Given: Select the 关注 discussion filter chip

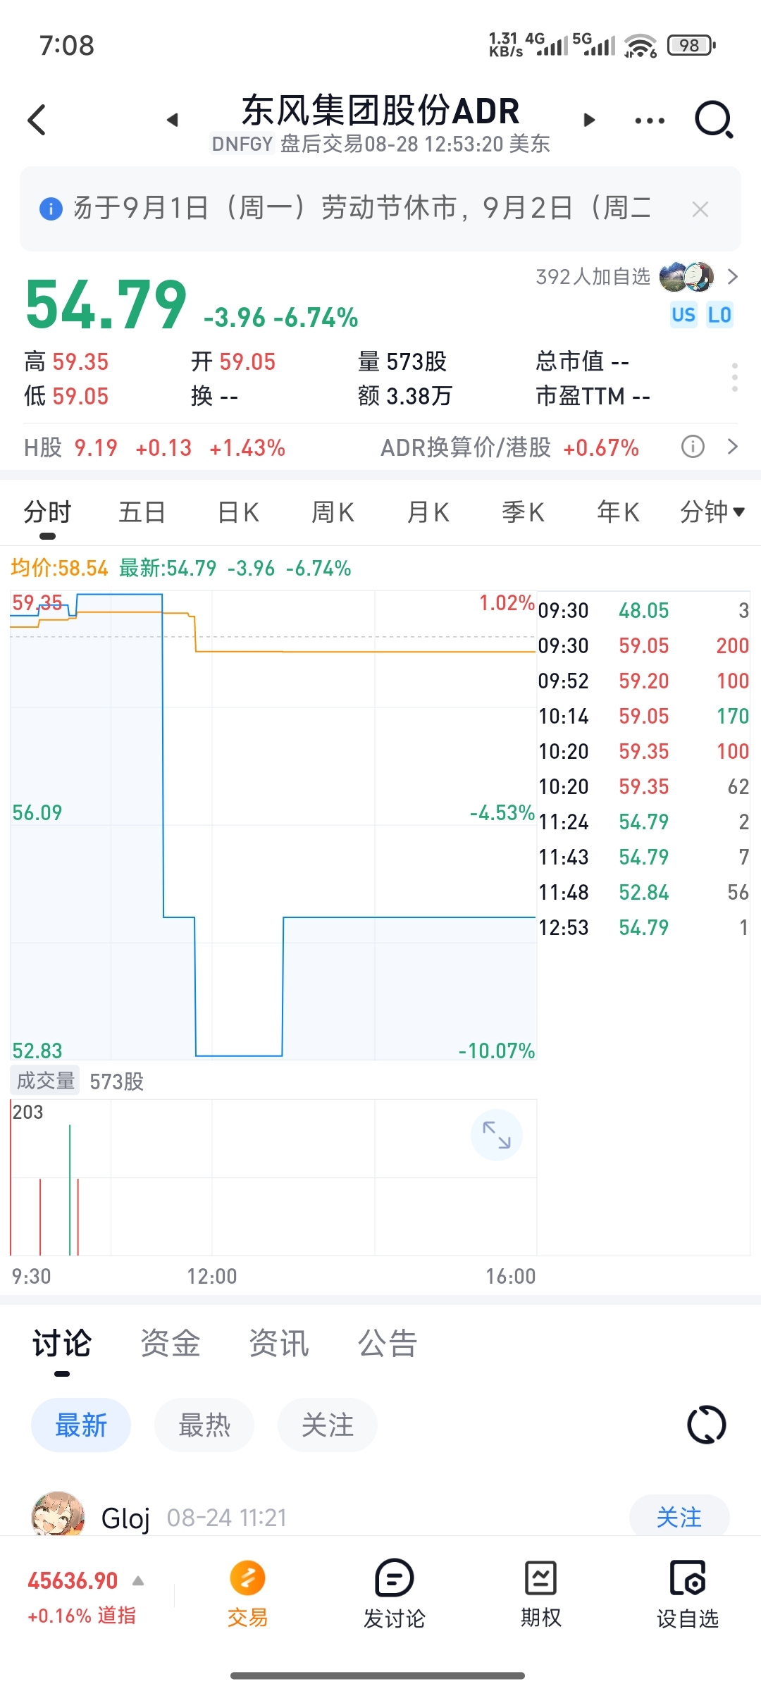Looking at the screenshot, I should (x=328, y=1425).
